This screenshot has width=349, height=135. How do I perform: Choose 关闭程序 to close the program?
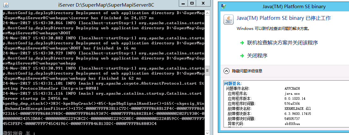pyautogui.click(x=257, y=56)
